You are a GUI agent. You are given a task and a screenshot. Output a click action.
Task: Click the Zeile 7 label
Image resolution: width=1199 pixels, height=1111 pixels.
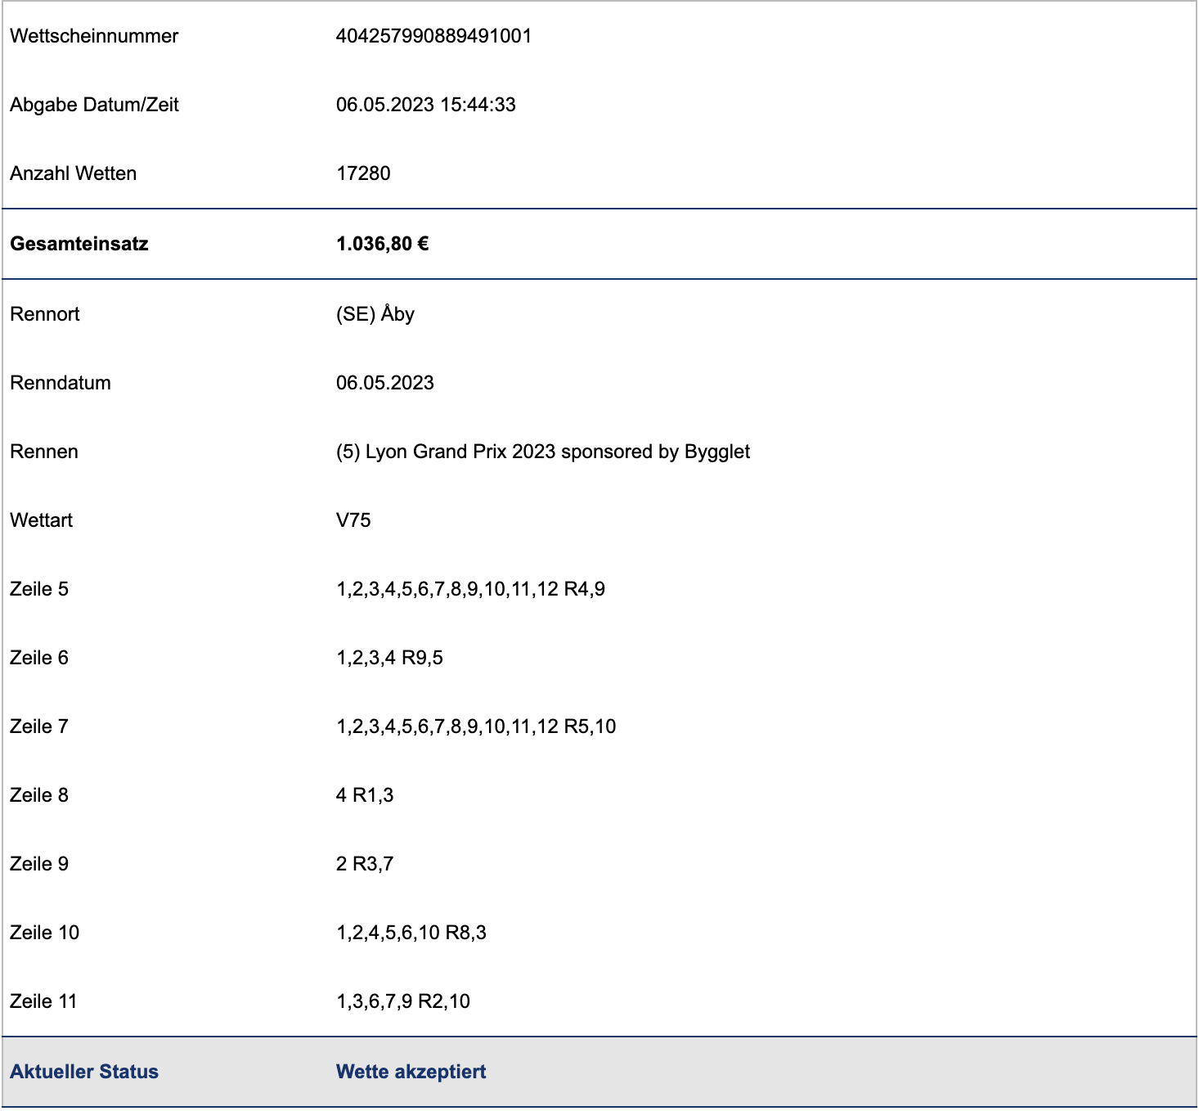coord(39,726)
